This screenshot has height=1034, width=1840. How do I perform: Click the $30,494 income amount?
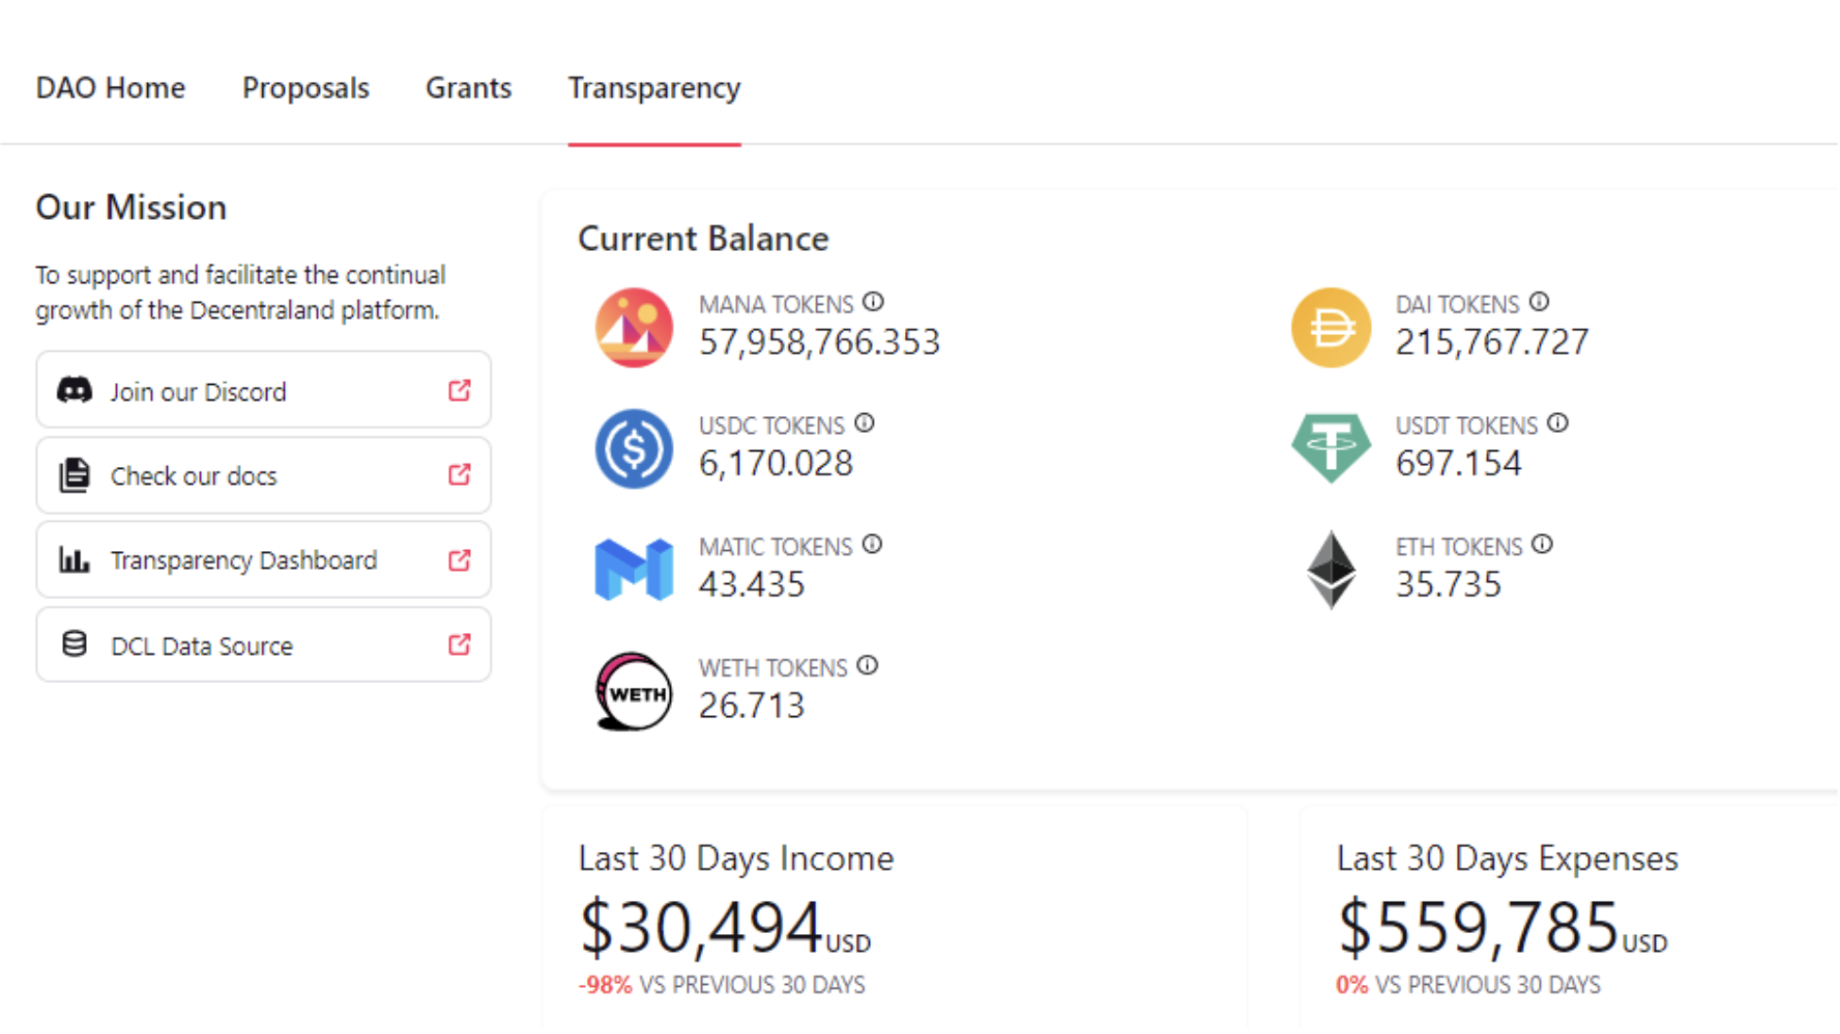(724, 927)
